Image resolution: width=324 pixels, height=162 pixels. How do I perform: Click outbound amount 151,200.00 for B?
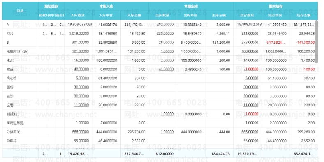pyautogui.click(x=221, y=43)
